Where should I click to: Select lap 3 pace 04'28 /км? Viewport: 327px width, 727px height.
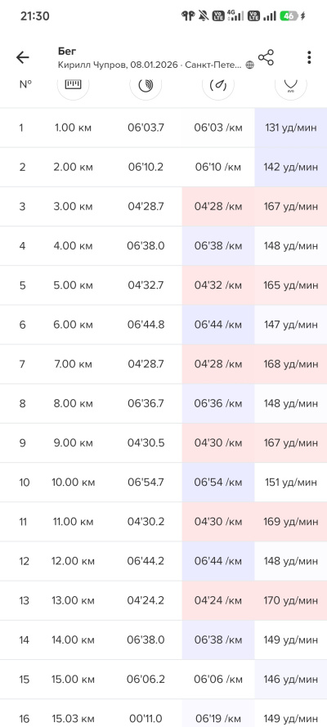(x=218, y=206)
